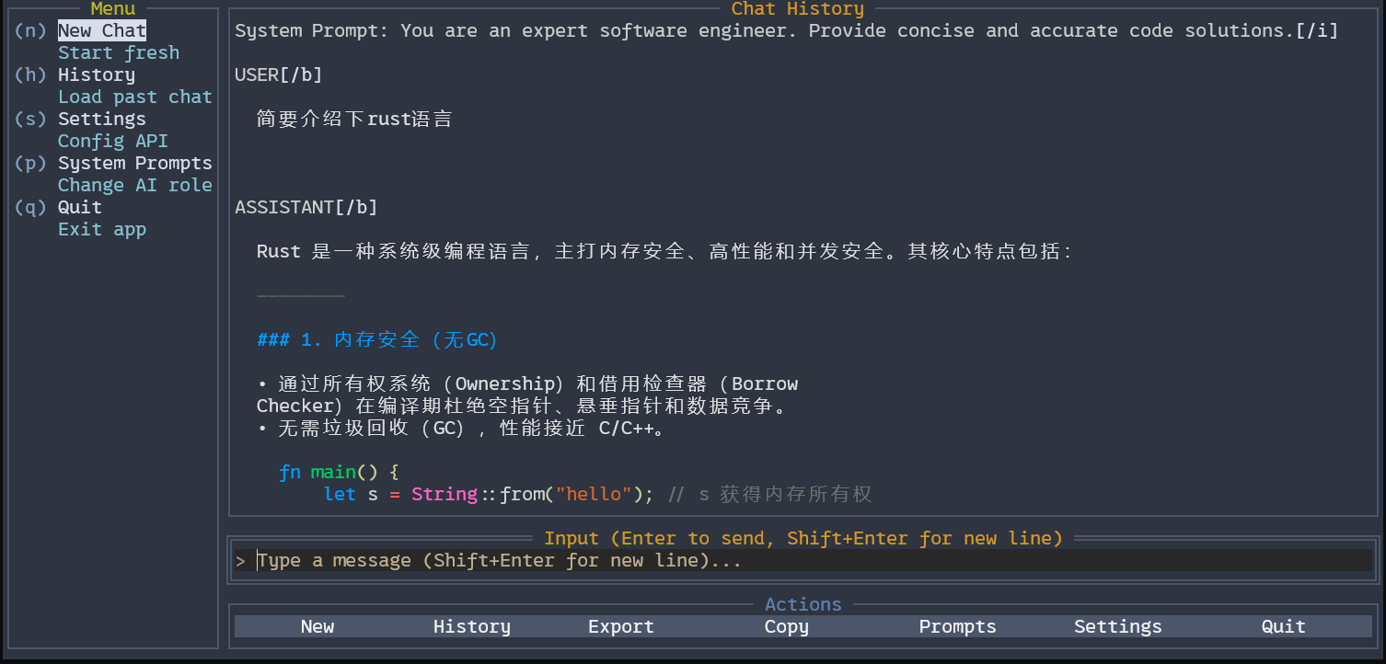Click the "Start fresh" option
The height and width of the screenshot is (664, 1386).
tap(118, 52)
